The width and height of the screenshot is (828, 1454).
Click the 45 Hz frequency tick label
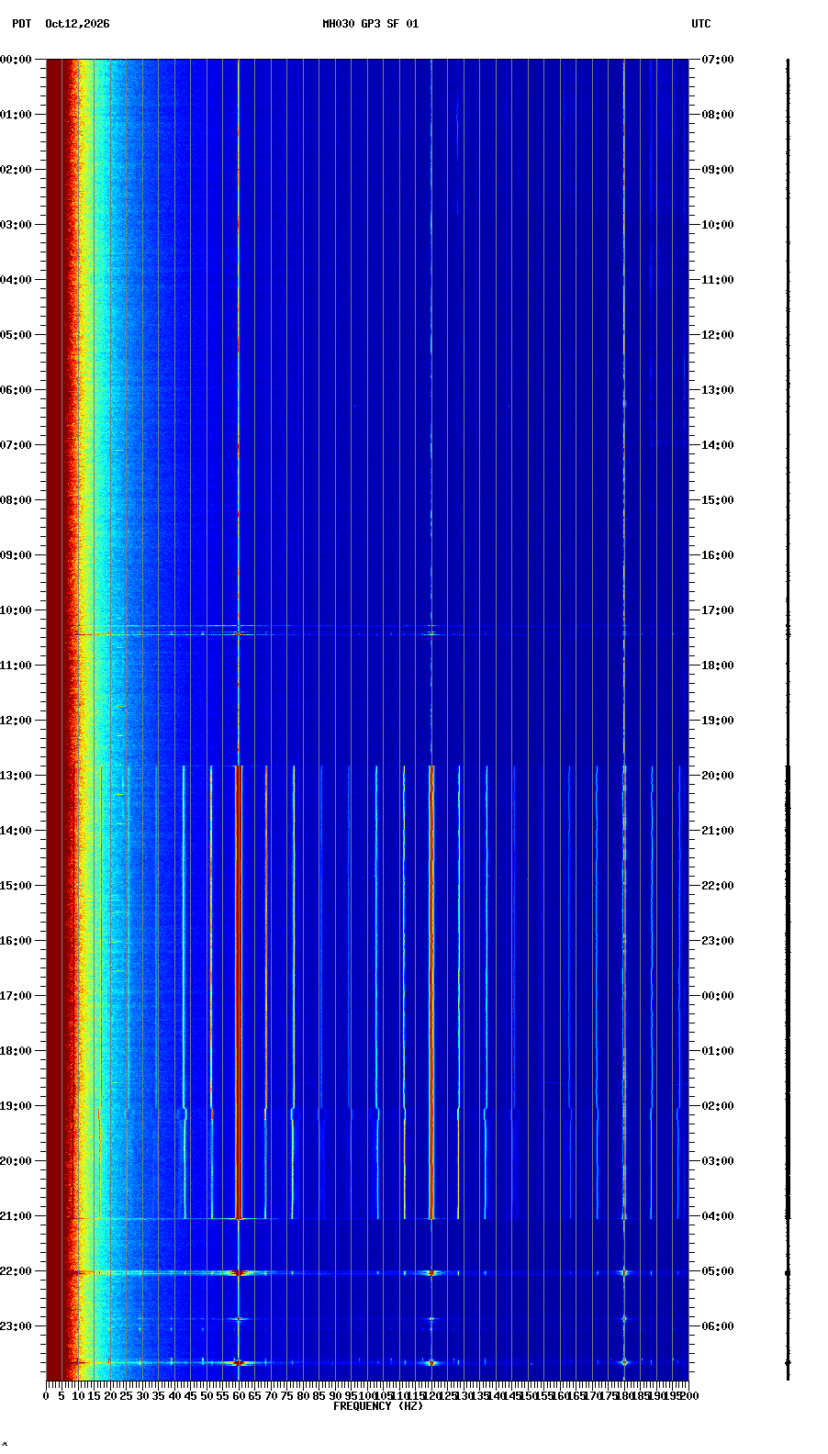click(190, 1396)
